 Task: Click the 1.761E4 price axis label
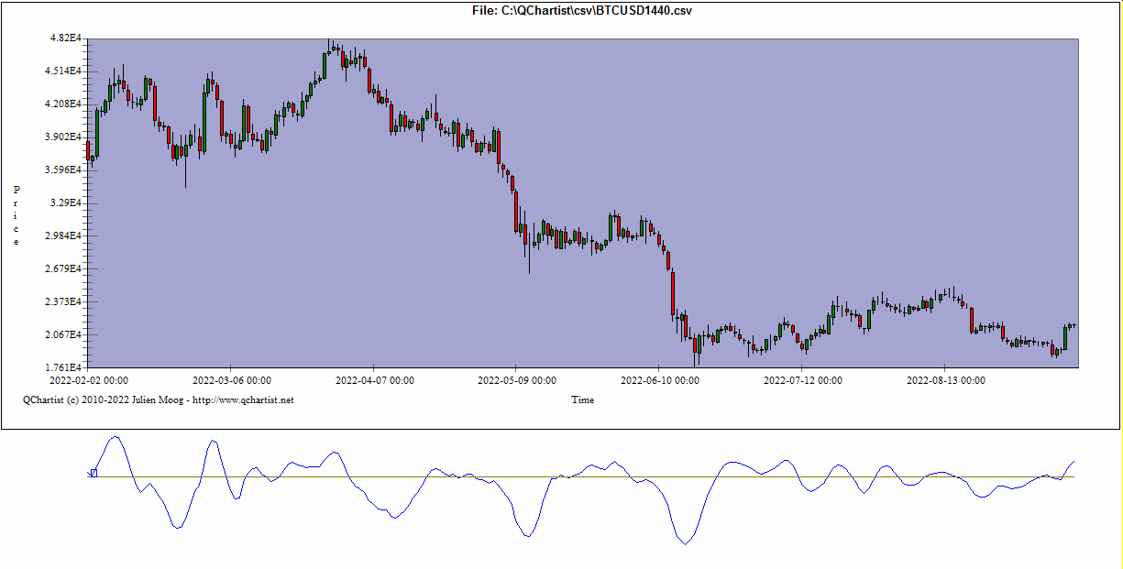[64, 368]
